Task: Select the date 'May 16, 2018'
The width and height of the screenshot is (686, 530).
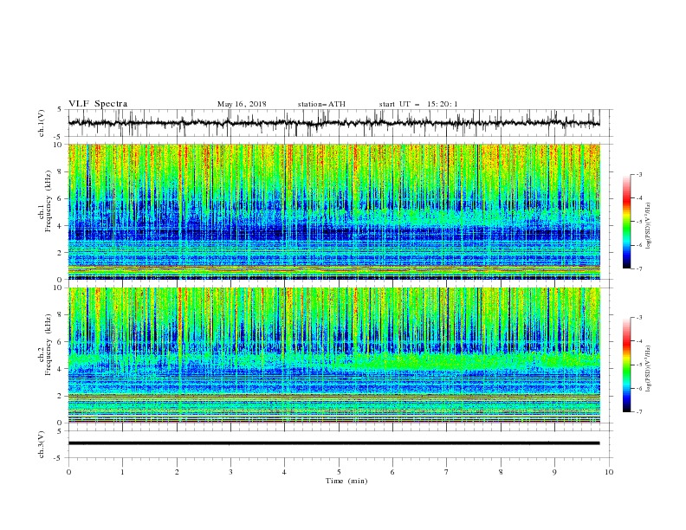Action: click(x=242, y=104)
